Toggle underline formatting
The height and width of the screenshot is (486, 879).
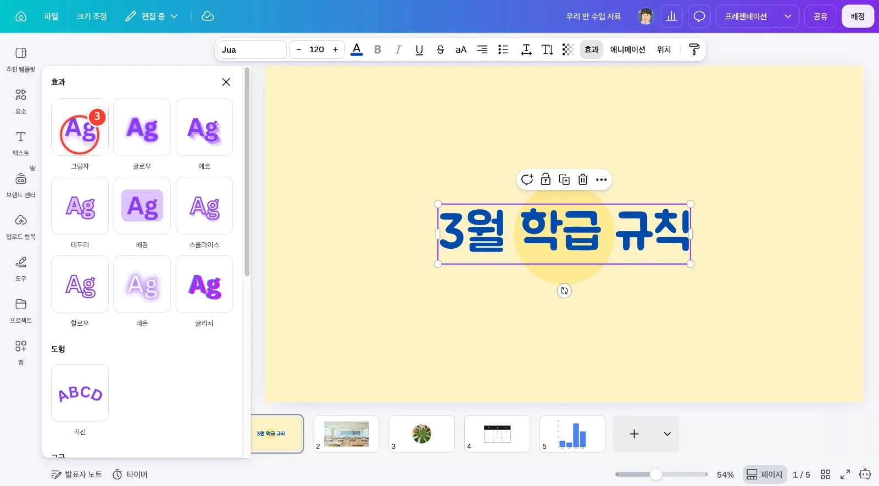click(x=419, y=49)
